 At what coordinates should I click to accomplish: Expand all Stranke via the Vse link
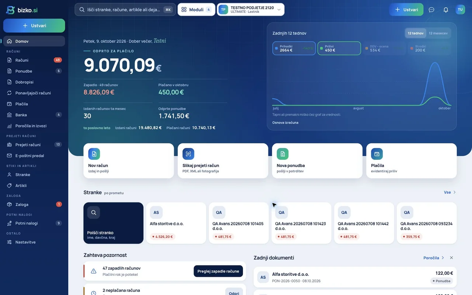pyautogui.click(x=450, y=192)
